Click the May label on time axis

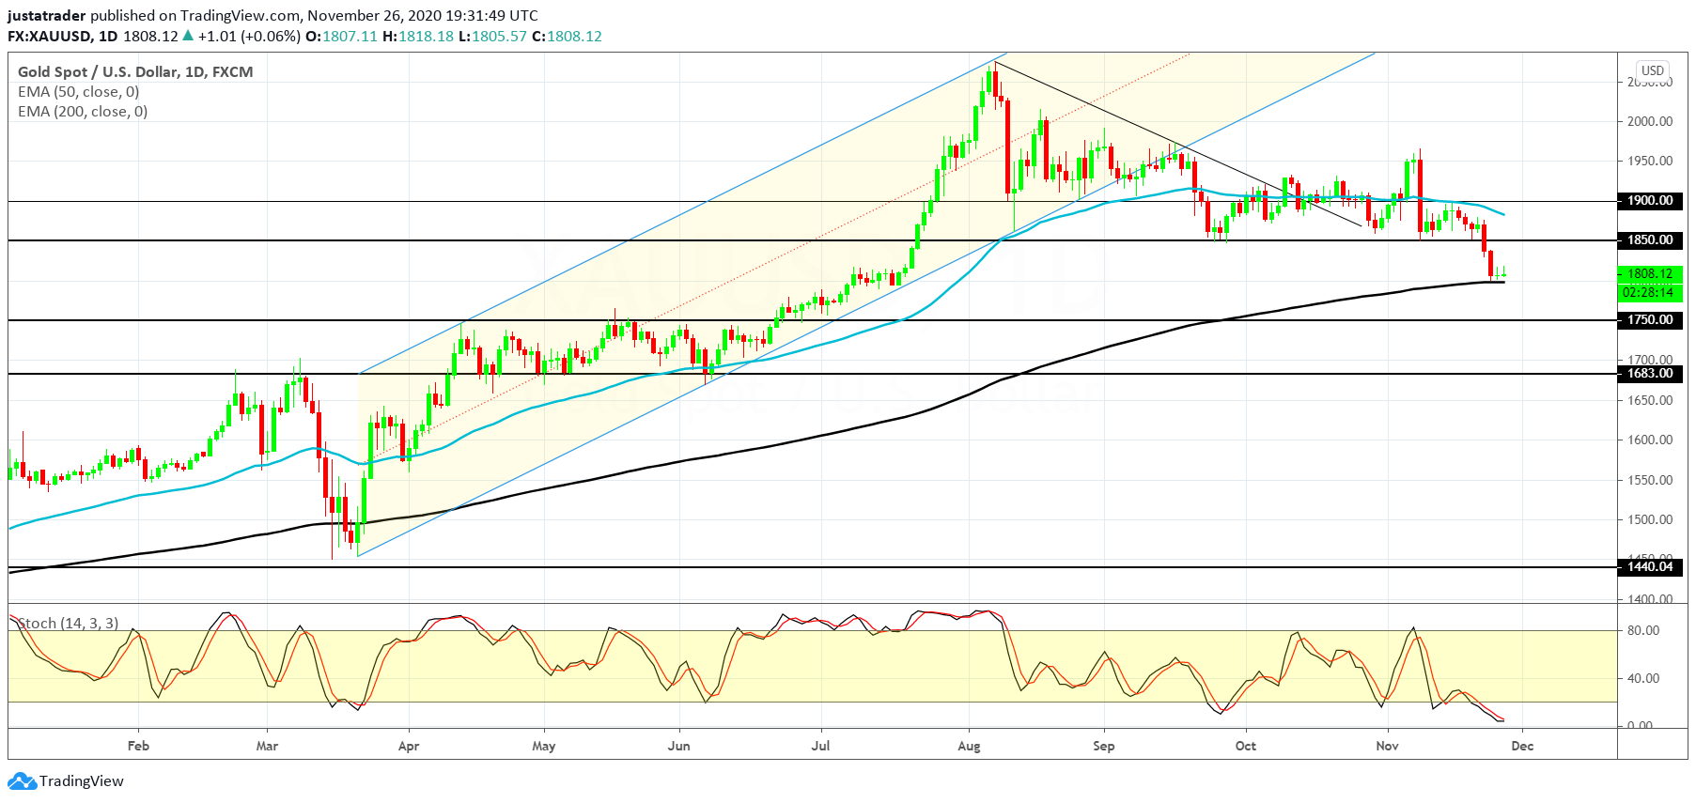click(x=544, y=746)
